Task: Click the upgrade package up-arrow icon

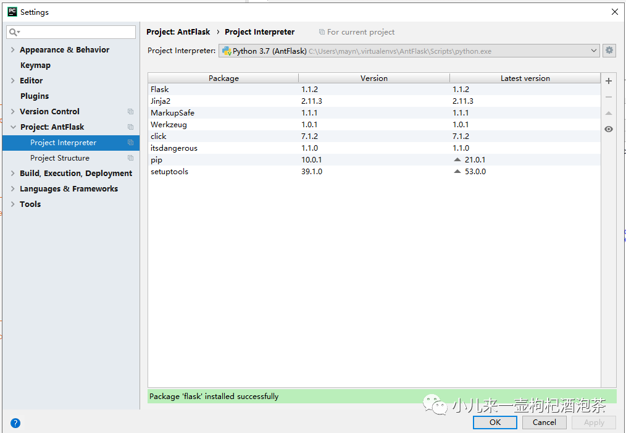Action: [x=609, y=114]
